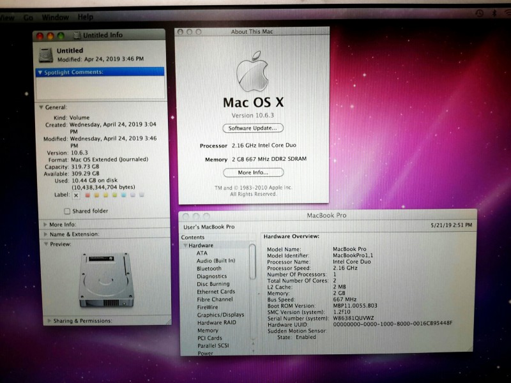Expand the Name & Extension section
511x383 pixels.
point(45,234)
